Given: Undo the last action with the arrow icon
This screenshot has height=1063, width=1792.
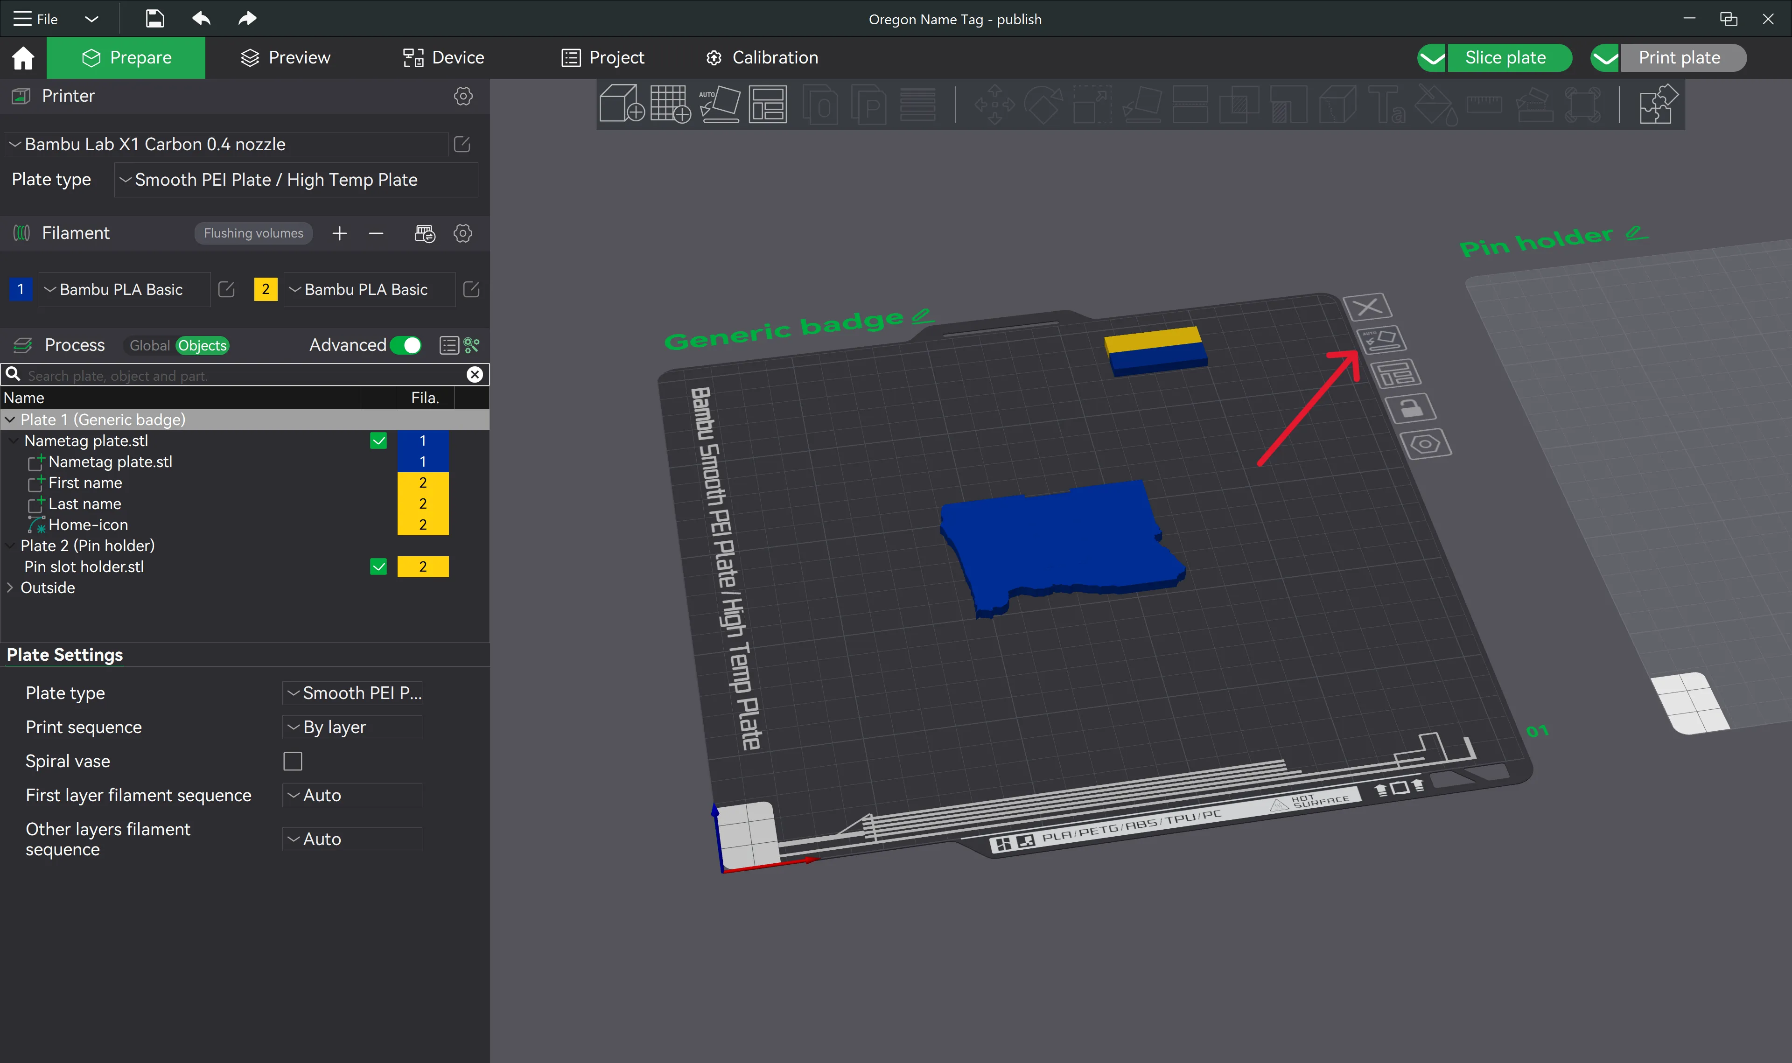Looking at the screenshot, I should 201,19.
